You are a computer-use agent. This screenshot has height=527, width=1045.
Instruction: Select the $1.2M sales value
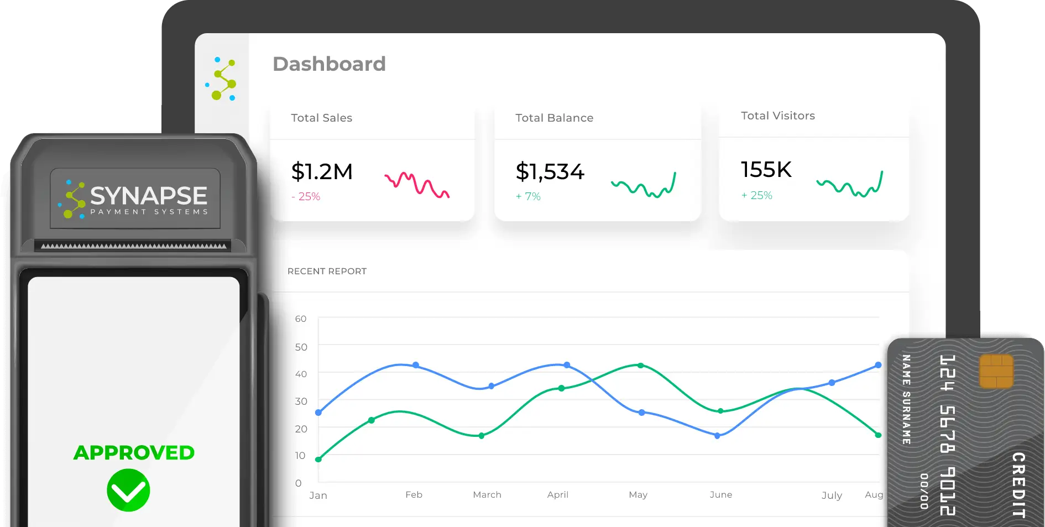(322, 171)
